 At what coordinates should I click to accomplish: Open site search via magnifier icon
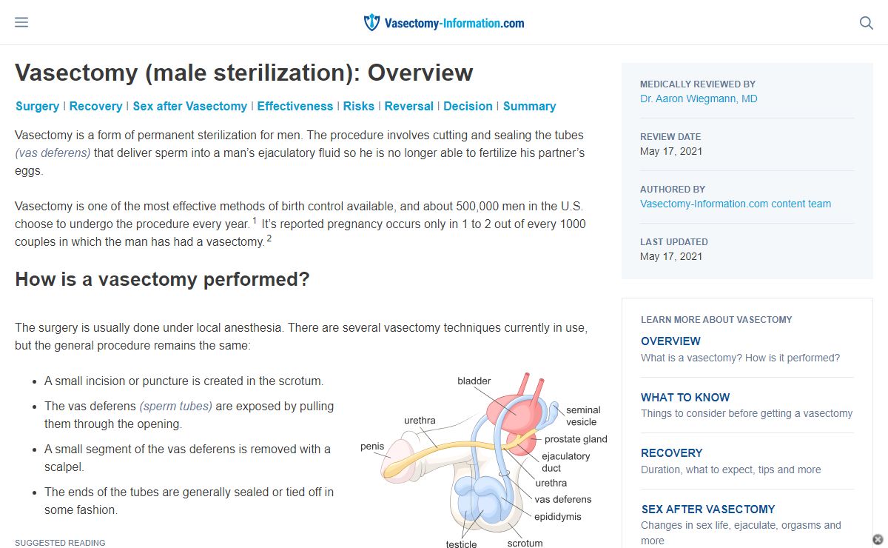(x=867, y=23)
